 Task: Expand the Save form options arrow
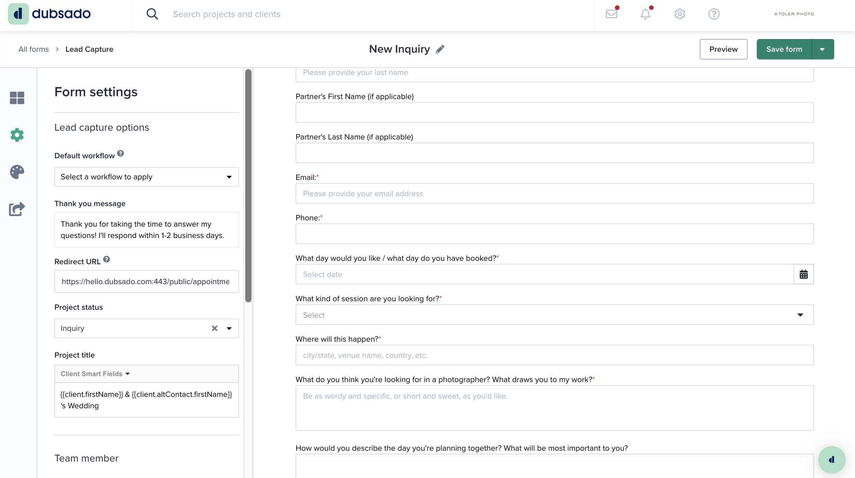(x=822, y=49)
